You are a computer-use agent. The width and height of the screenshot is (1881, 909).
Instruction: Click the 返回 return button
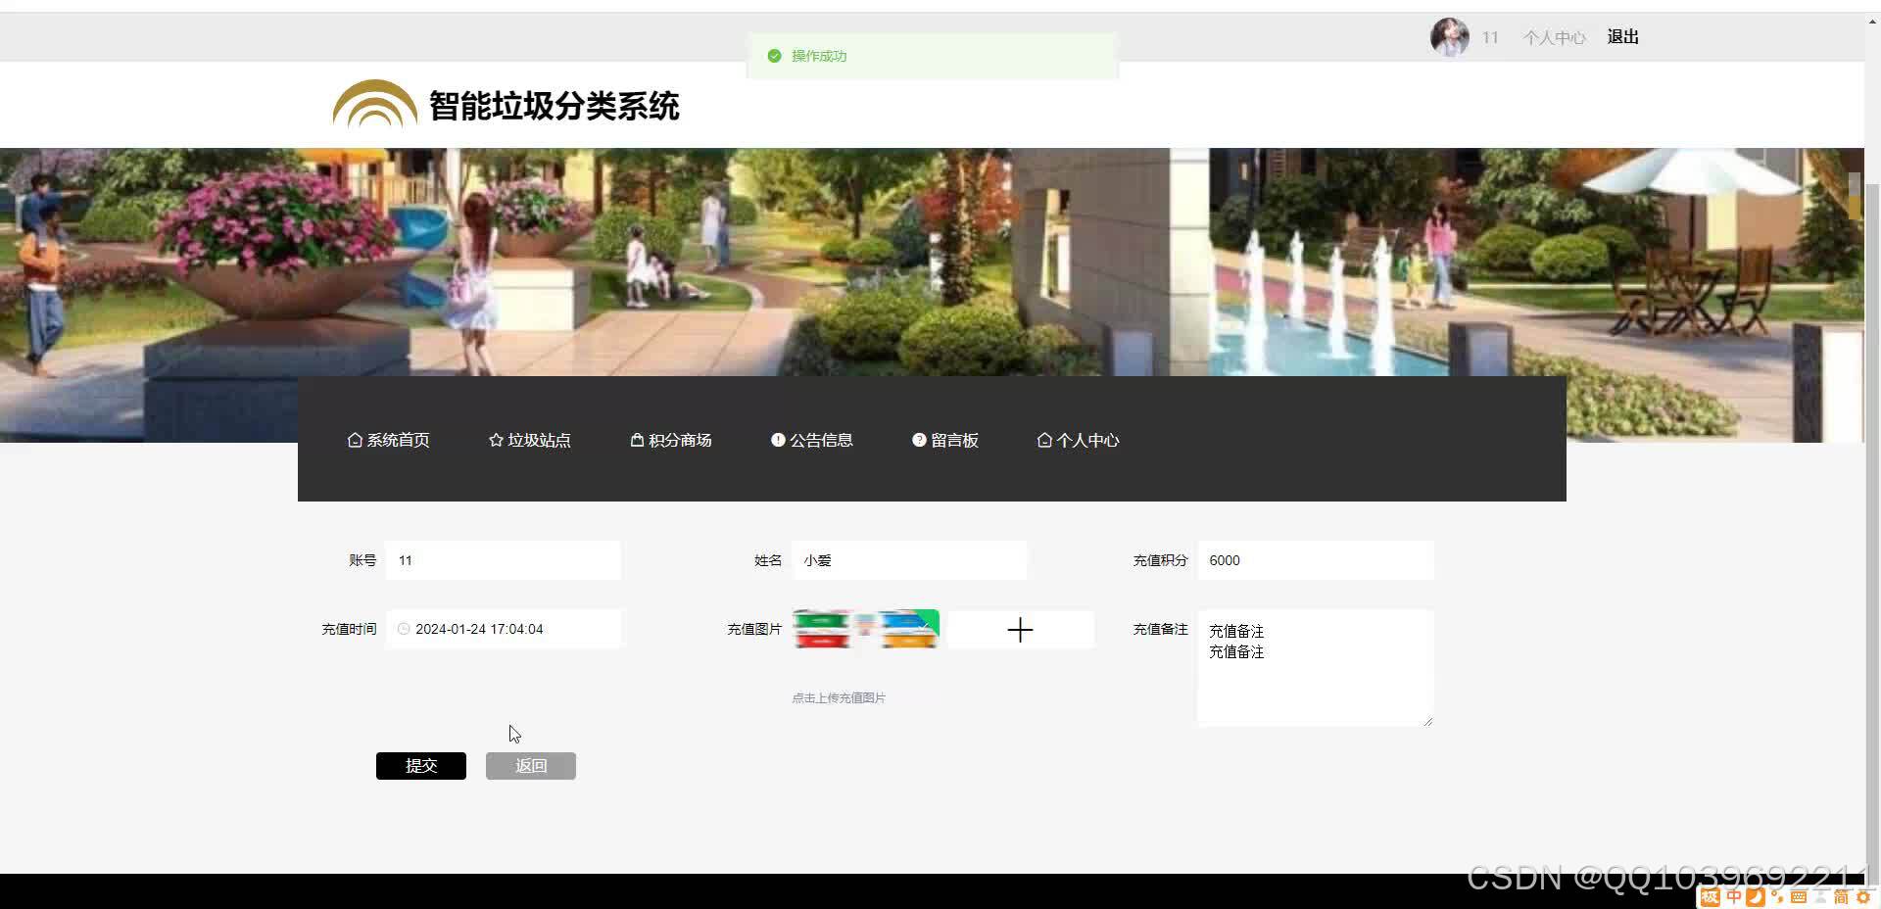click(530, 765)
